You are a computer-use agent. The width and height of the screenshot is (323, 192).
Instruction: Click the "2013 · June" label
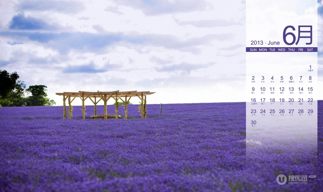(265, 43)
